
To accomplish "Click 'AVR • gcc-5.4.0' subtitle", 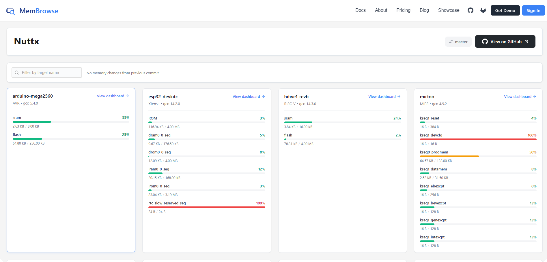I will 25,103.
